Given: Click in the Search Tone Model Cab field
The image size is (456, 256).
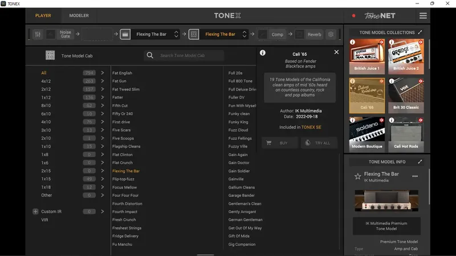Looking at the screenshot, I should coord(184,55).
